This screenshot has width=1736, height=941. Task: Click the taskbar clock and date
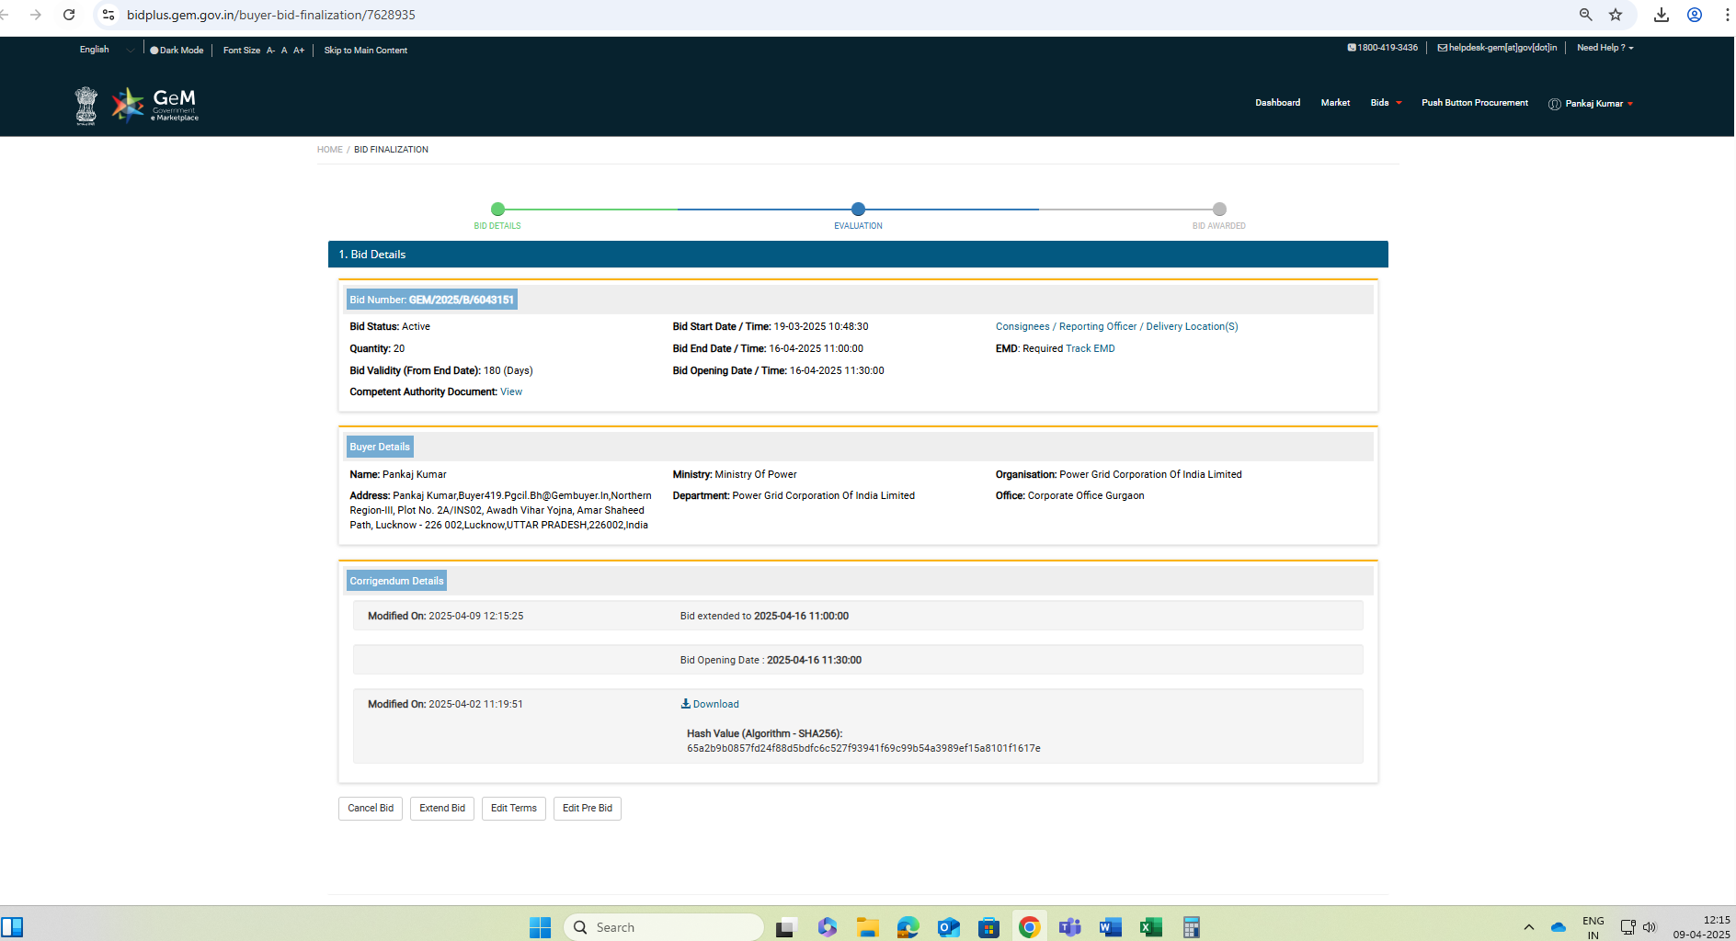(1701, 927)
